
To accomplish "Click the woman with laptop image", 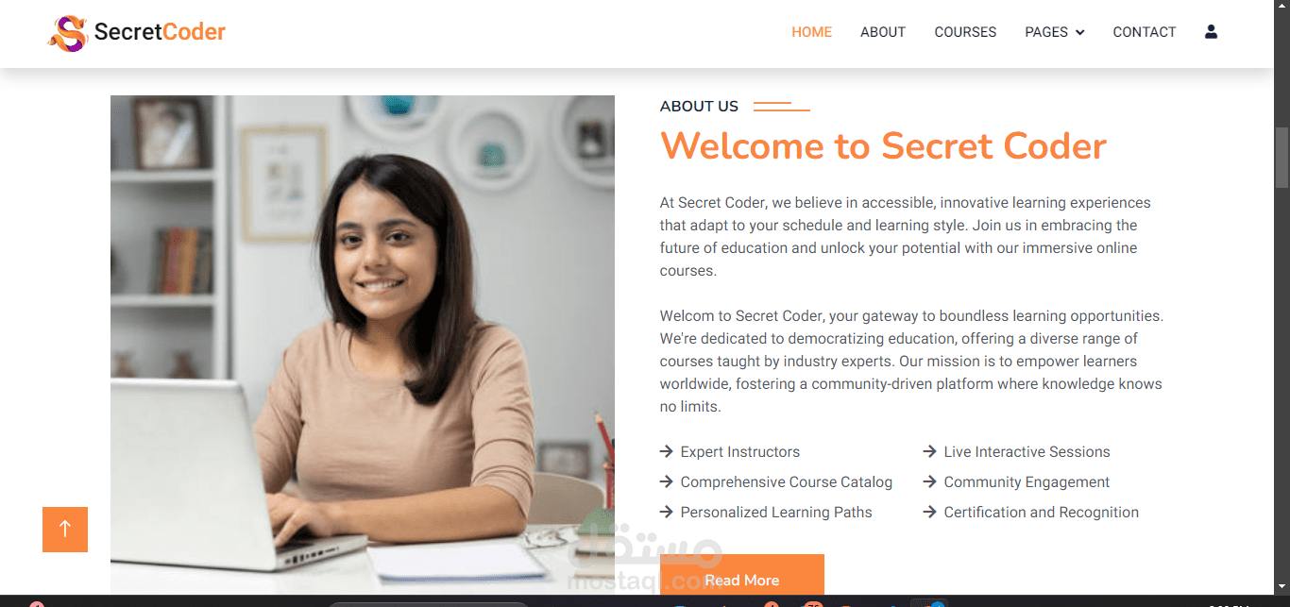I will [x=363, y=345].
